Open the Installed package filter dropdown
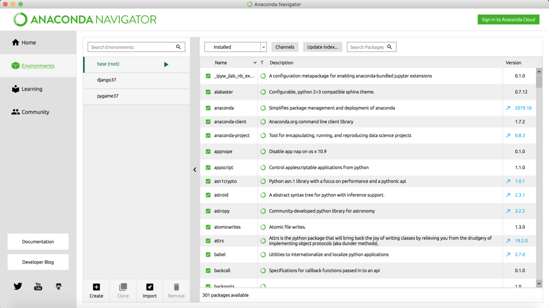 tap(236, 47)
